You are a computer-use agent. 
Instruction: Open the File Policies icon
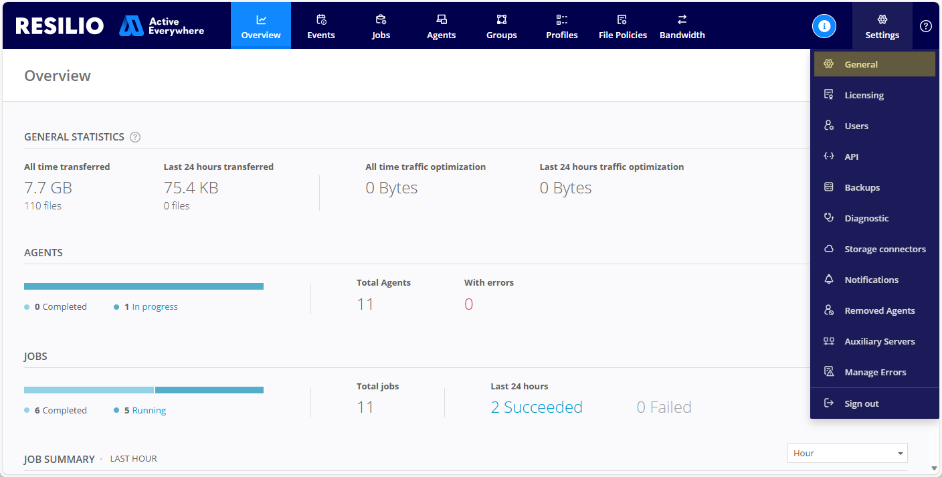click(x=622, y=19)
